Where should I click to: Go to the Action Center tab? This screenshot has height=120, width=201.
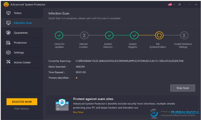click(x=22, y=62)
